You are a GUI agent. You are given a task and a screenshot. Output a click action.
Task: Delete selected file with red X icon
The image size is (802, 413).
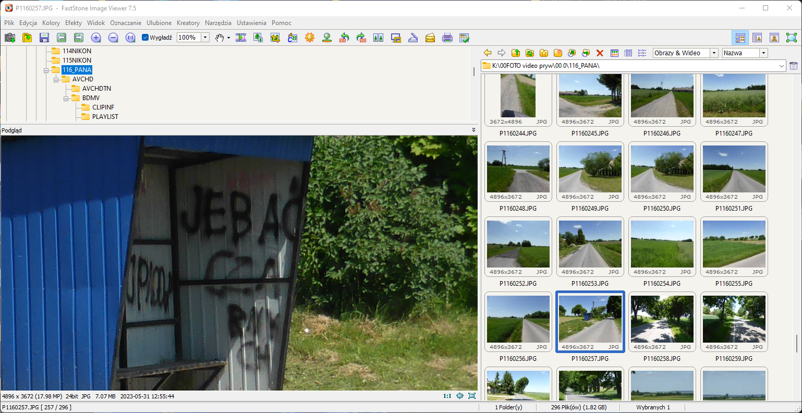600,53
